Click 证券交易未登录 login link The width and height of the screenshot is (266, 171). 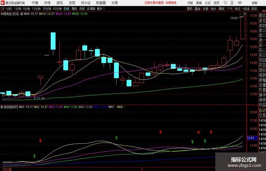pyautogui.click(x=154, y=3)
